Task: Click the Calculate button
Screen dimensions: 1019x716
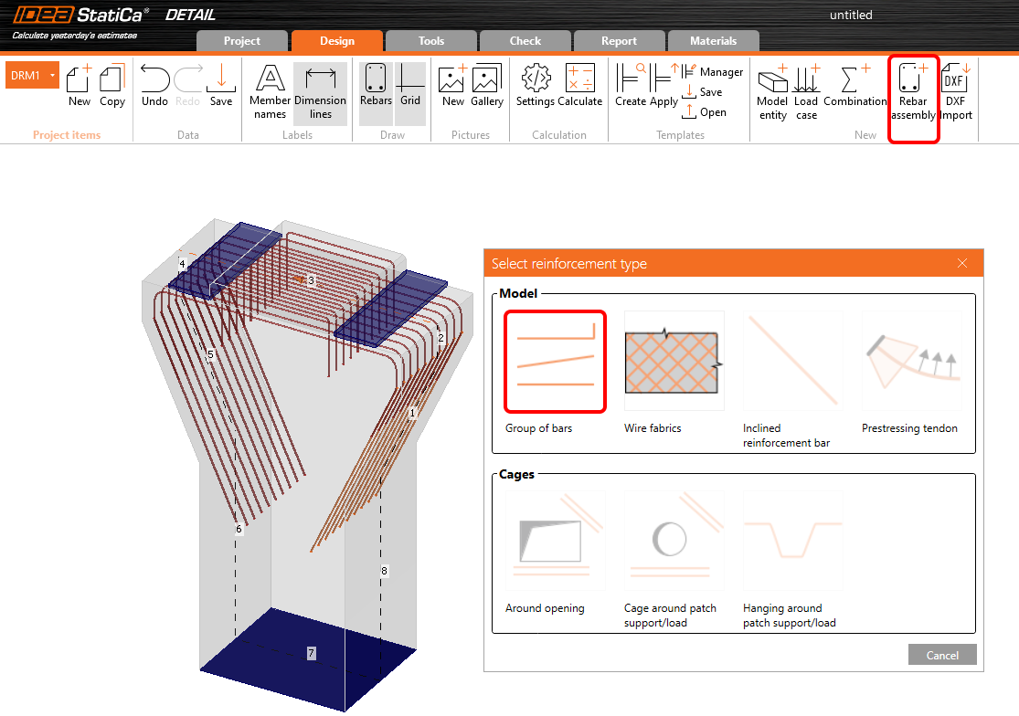Action: tap(580, 87)
